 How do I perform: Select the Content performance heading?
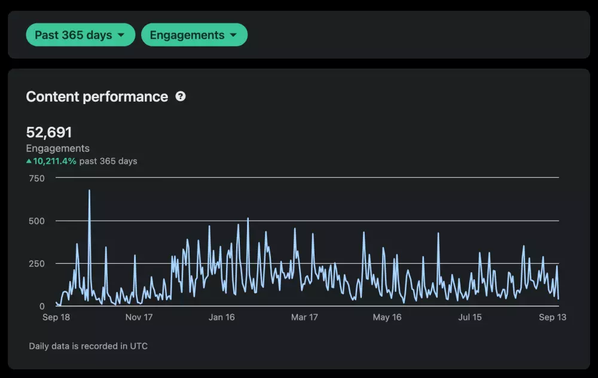[x=97, y=97]
